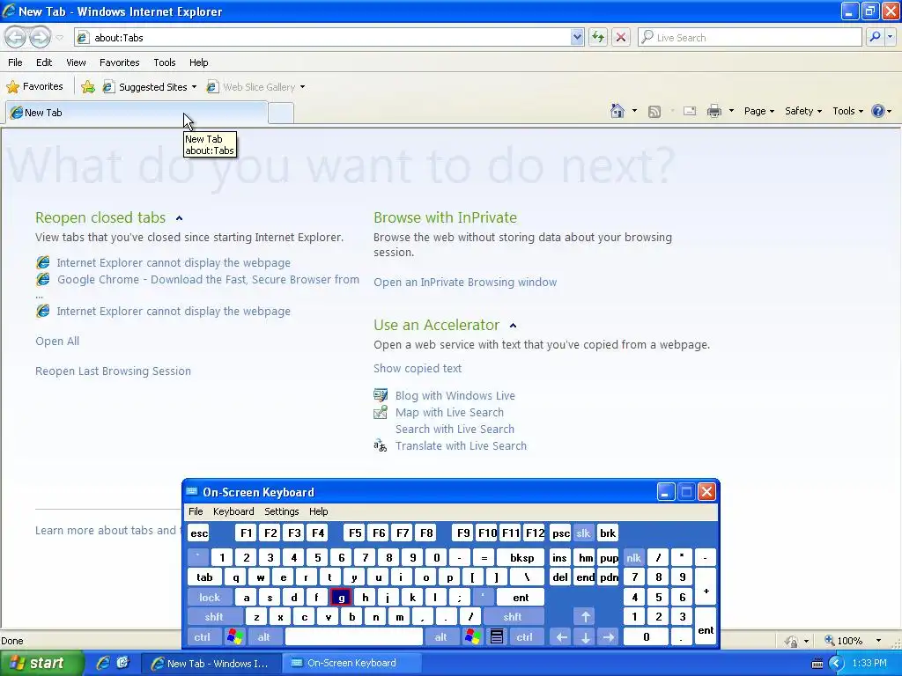Click the Read Mail icon
Screen dimensions: 902x676
click(x=690, y=111)
